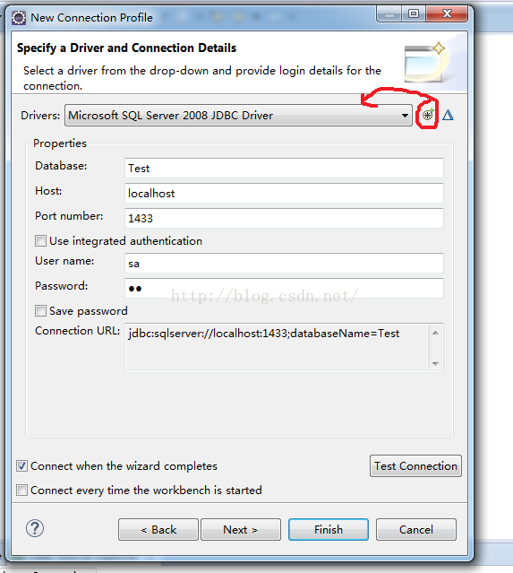Image resolution: width=513 pixels, height=573 pixels.
Task: Click into the Host field
Action: point(284,193)
